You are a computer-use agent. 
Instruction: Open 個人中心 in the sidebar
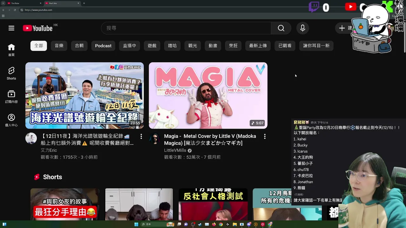coord(11,120)
